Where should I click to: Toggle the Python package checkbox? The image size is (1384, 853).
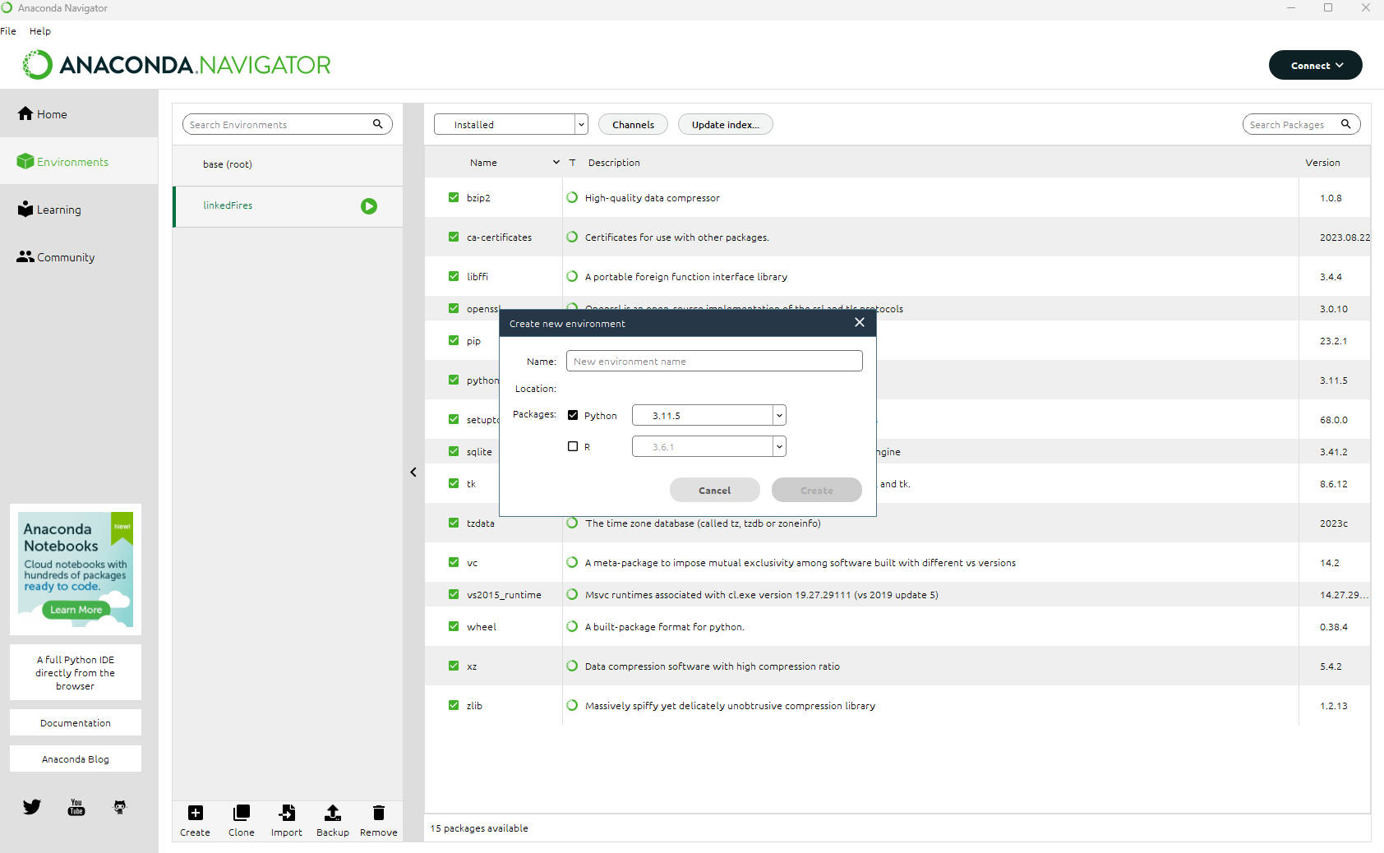click(x=573, y=415)
